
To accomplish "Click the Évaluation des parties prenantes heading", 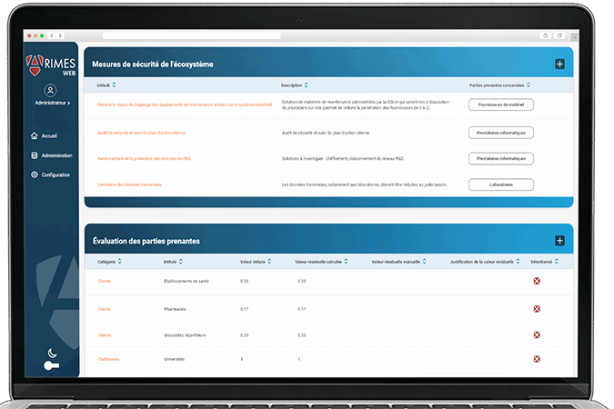I will pos(146,241).
